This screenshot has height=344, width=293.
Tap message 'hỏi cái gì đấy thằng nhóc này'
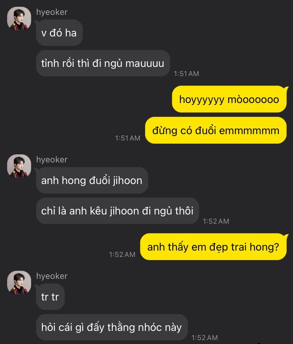pos(112,327)
